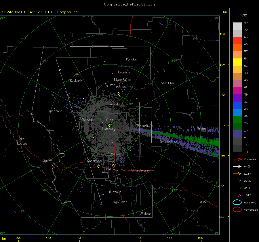Click the RedDeer city label

tap(122, 87)
